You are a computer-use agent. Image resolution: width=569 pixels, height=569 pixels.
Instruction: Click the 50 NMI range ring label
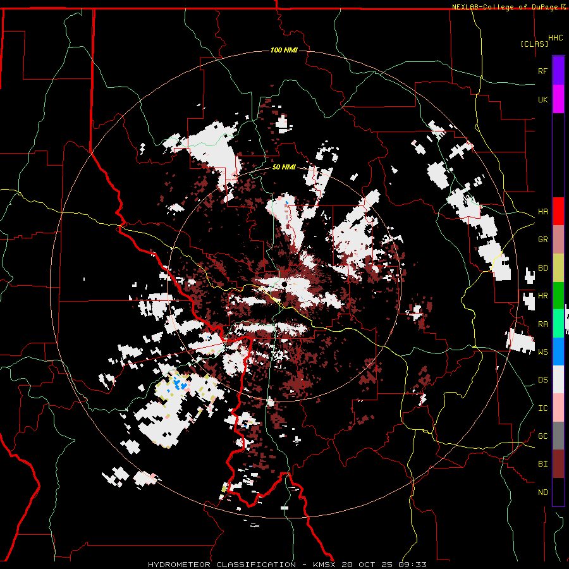[284, 168]
